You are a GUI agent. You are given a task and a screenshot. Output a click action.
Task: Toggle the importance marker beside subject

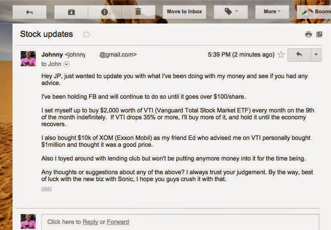pos(87,34)
